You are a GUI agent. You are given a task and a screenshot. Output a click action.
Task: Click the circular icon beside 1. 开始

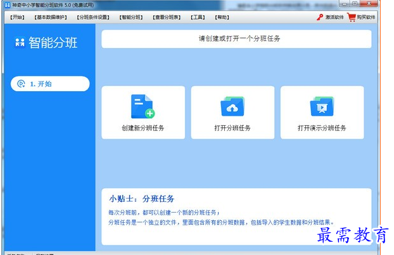[x=21, y=84]
